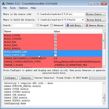Click 'Detecting C compiler ABI info - done' line
Screen dimensions: 109x109
(x=28, y=83)
